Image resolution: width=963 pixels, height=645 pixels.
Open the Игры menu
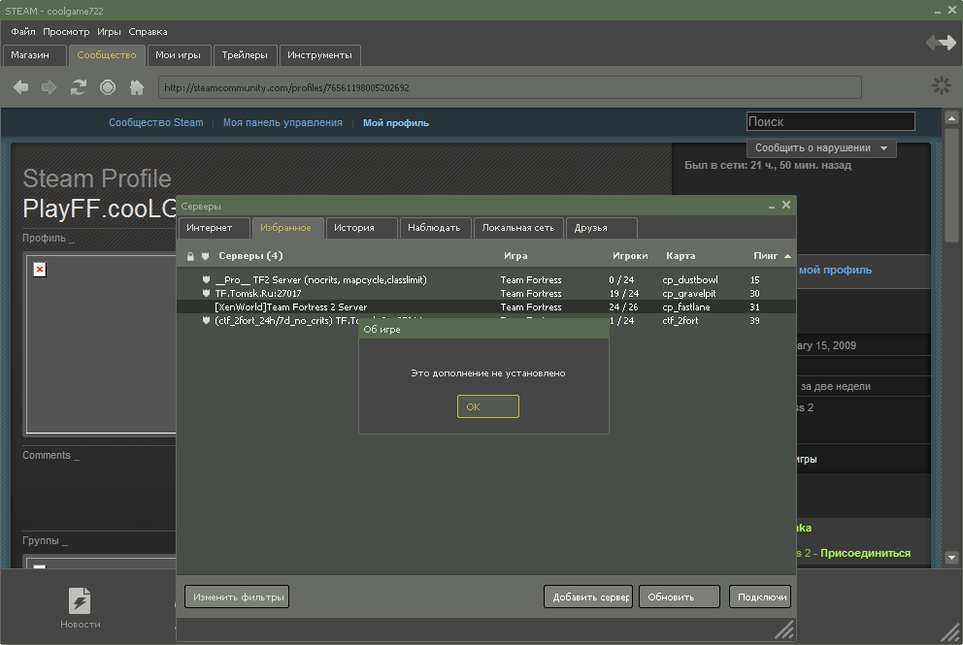tap(109, 31)
